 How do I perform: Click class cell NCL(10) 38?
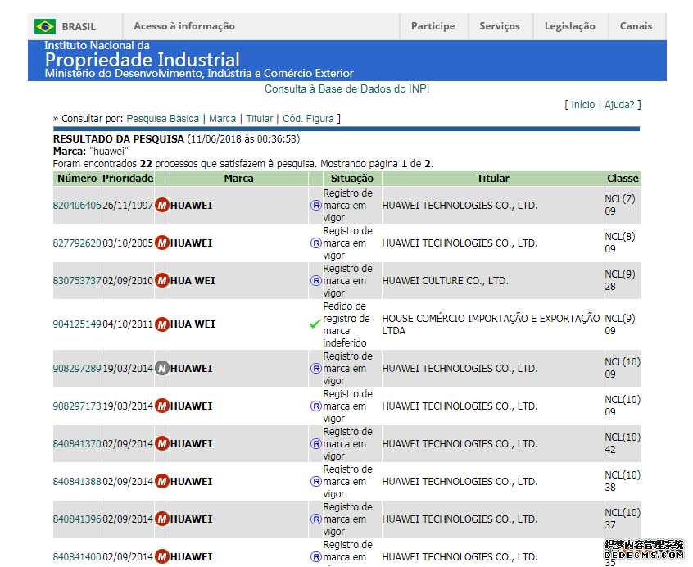(623, 481)
